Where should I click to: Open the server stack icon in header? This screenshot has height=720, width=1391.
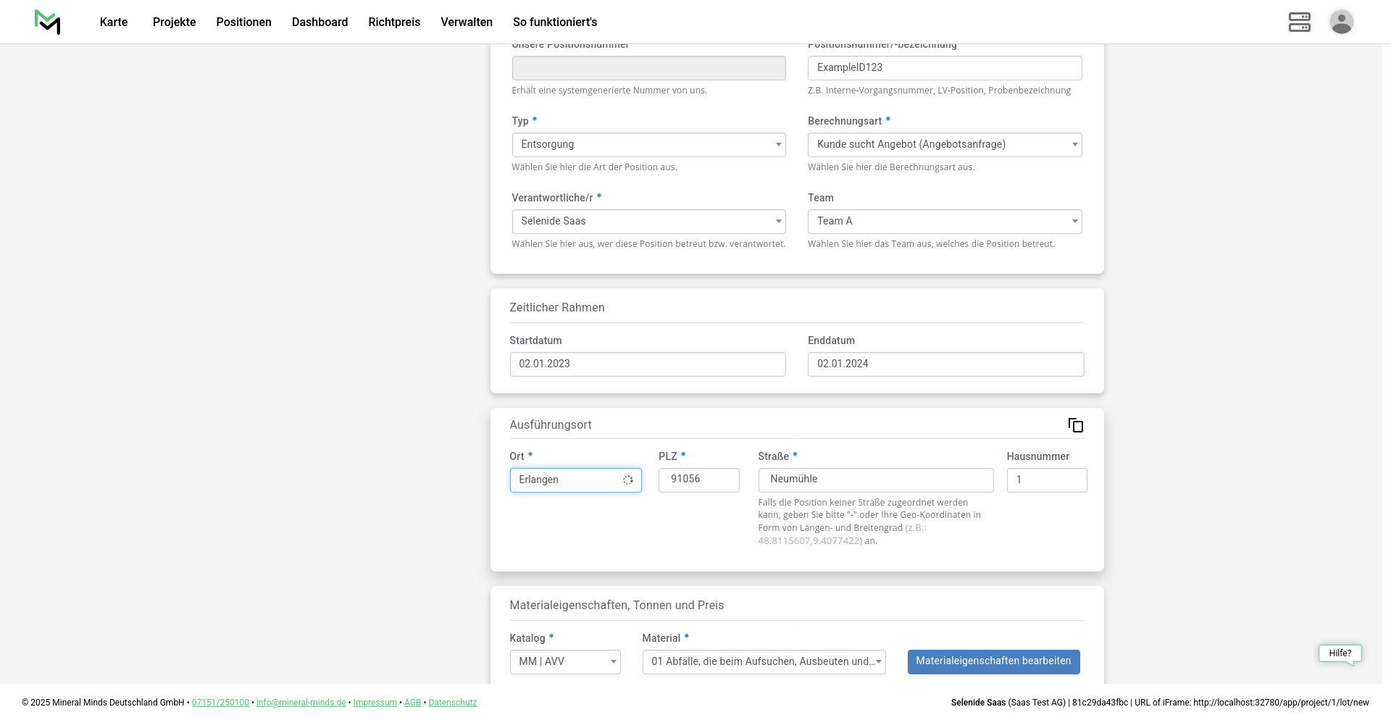pos(1299,22)
